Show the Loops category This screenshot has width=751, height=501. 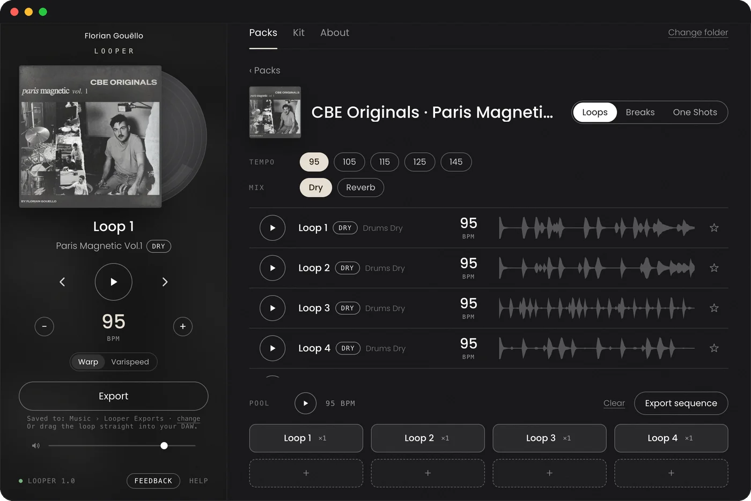point(595,112)
